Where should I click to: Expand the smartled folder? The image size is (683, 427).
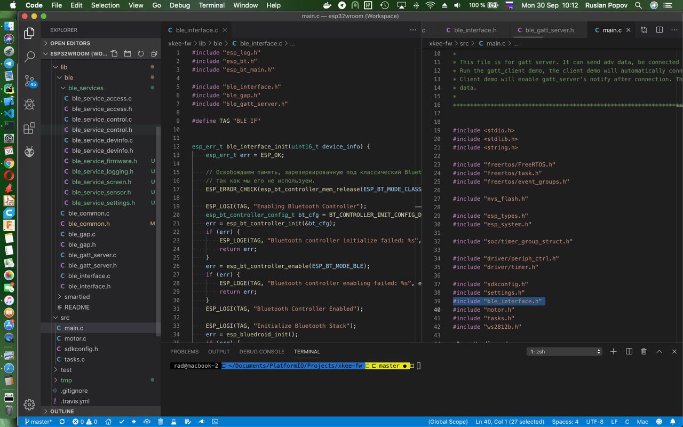pyautogui.click(x=77, y=297)
